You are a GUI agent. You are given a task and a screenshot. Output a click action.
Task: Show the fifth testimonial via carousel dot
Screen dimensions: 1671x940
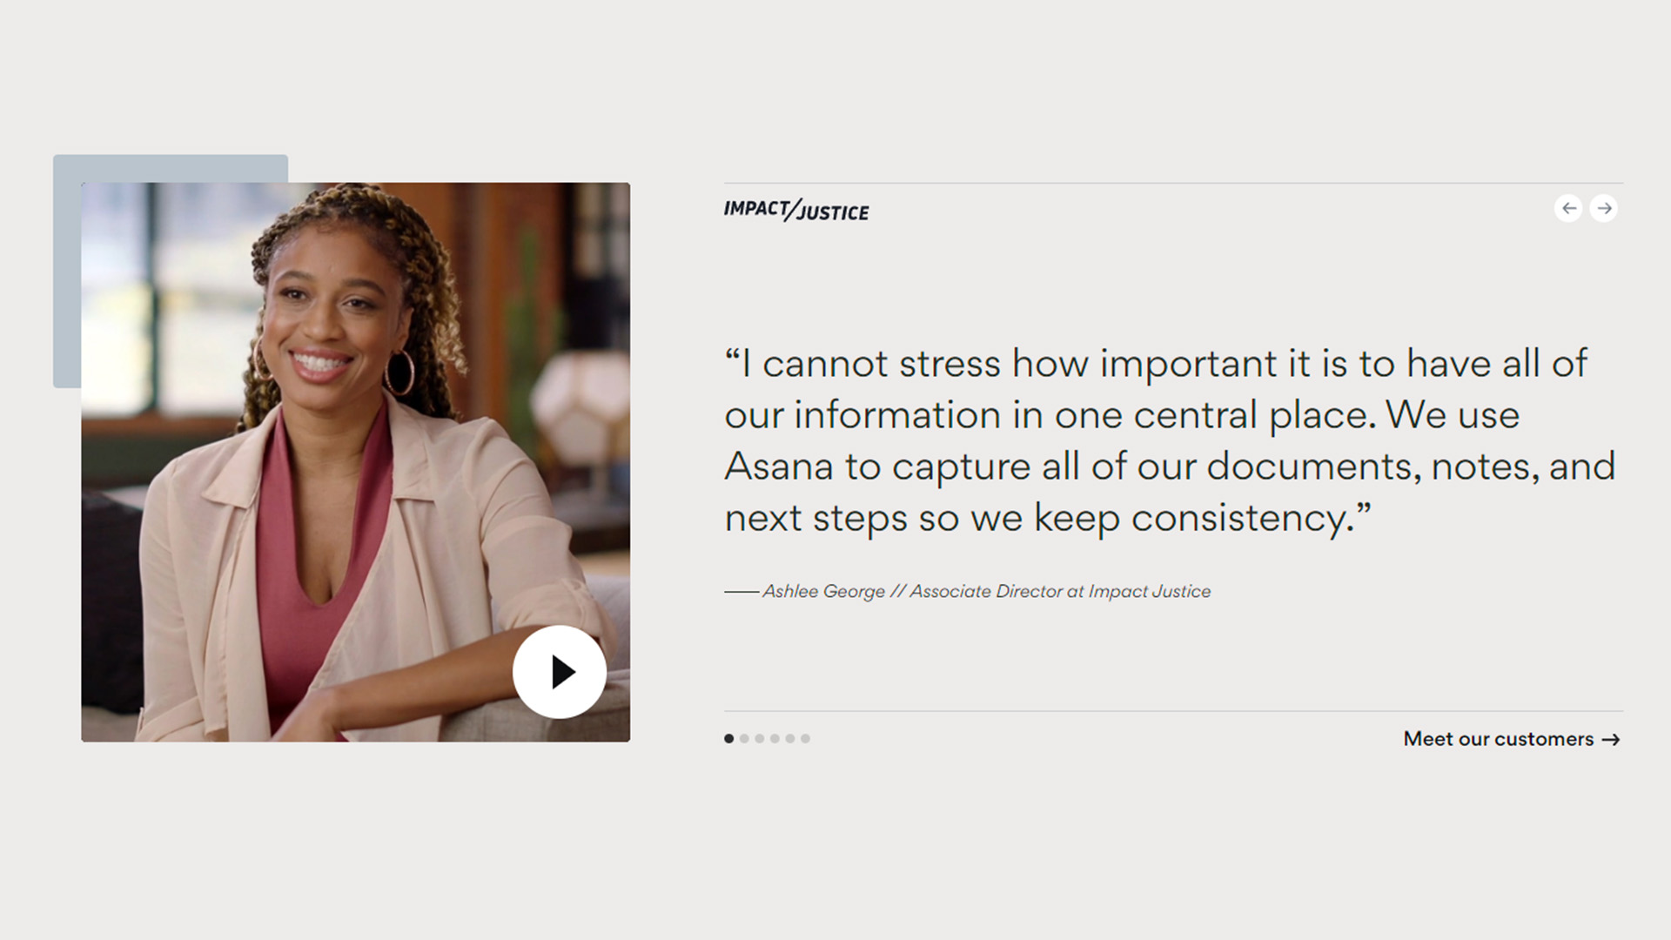790,739
